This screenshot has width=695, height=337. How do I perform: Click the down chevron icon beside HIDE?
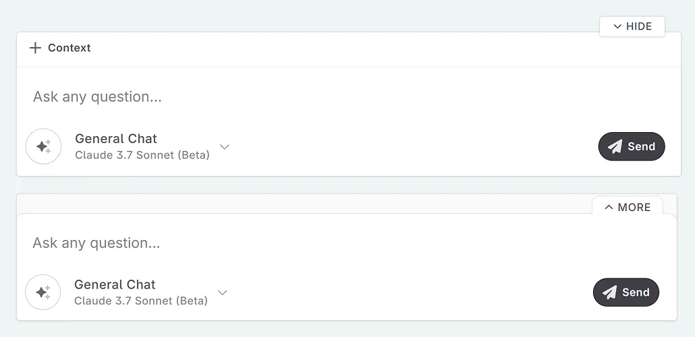point(617,26)
